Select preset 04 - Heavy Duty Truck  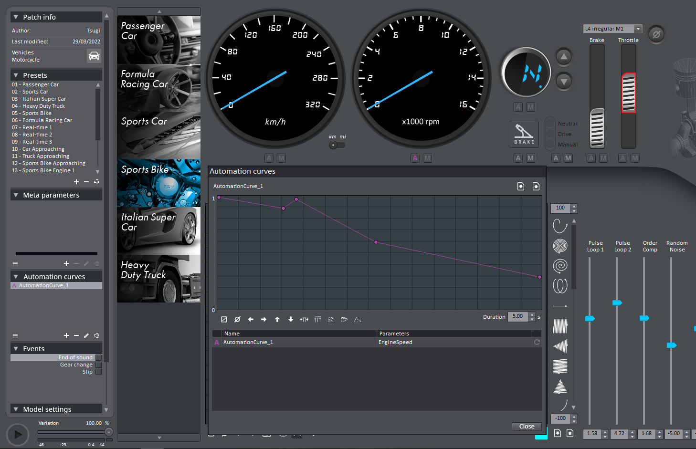click(x=38, y=106)
